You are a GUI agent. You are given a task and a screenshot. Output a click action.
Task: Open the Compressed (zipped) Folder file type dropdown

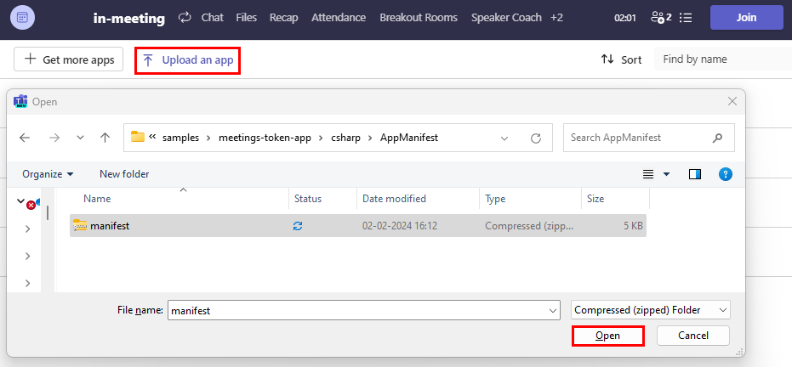coord(651,310)
